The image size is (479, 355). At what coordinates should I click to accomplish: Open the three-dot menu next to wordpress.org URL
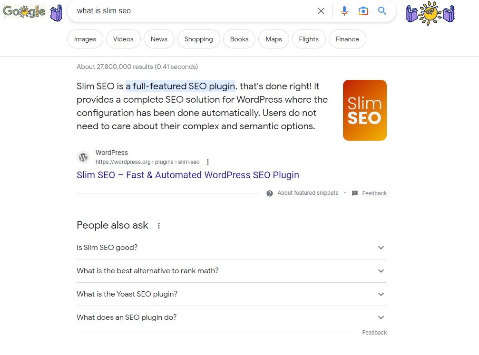tap(208, 162)
